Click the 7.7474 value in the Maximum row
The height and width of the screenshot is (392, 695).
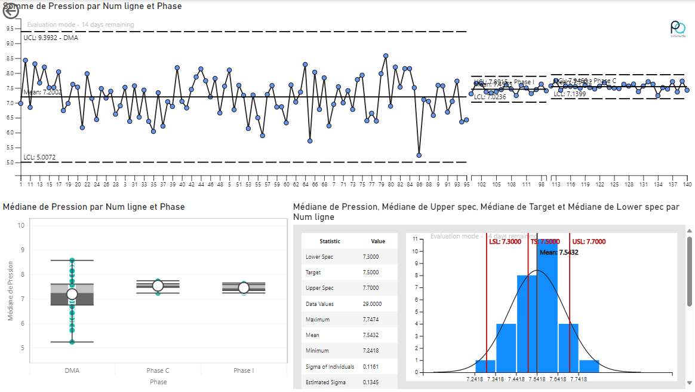point(371,319)
